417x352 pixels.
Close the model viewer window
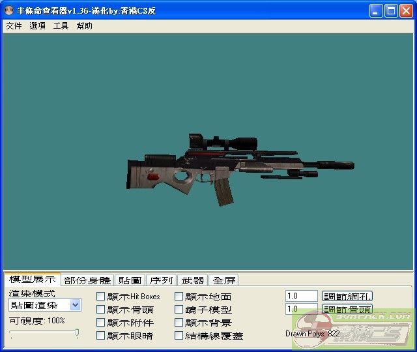405,11
